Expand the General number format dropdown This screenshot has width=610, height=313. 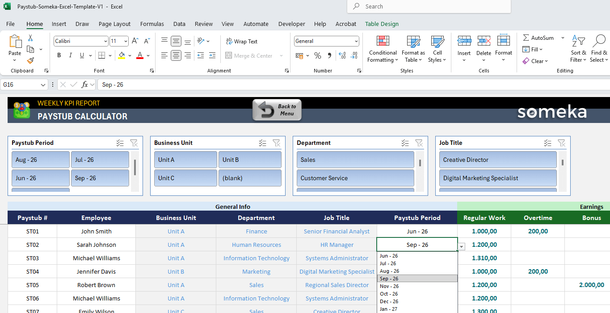tap(356, 41)
